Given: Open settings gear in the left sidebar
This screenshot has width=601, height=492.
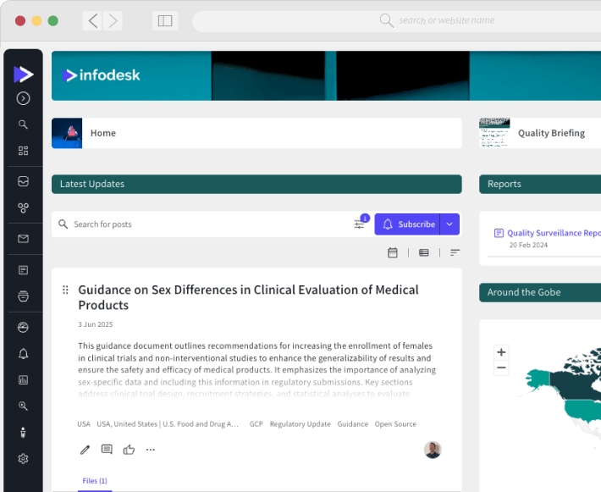Looking at the screenshot, I should (x=23, y=459).
